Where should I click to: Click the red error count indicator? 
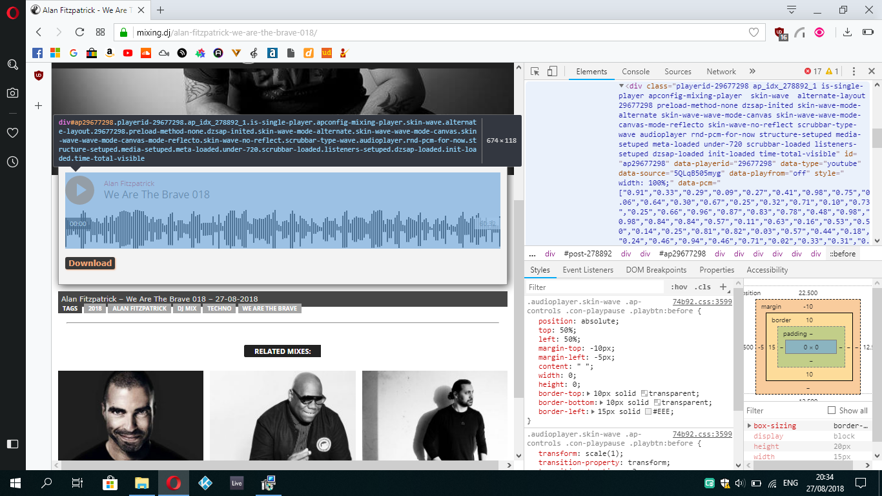pyautogui.click(x=813, y=72)
